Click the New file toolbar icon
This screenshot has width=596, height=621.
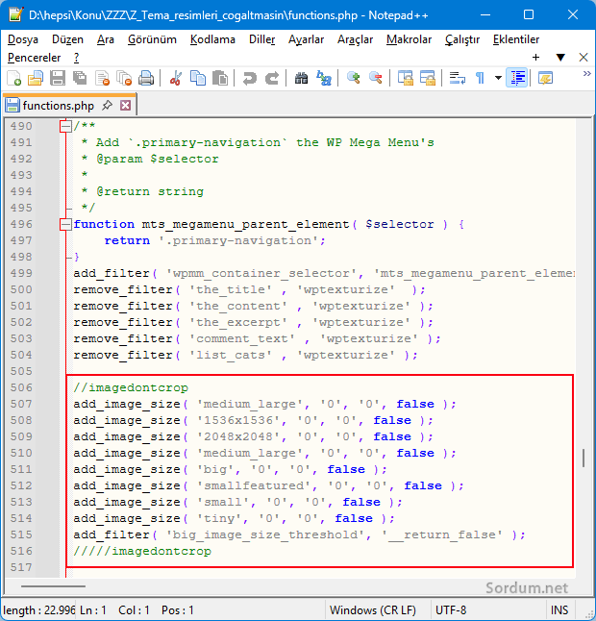coord(13,78)
